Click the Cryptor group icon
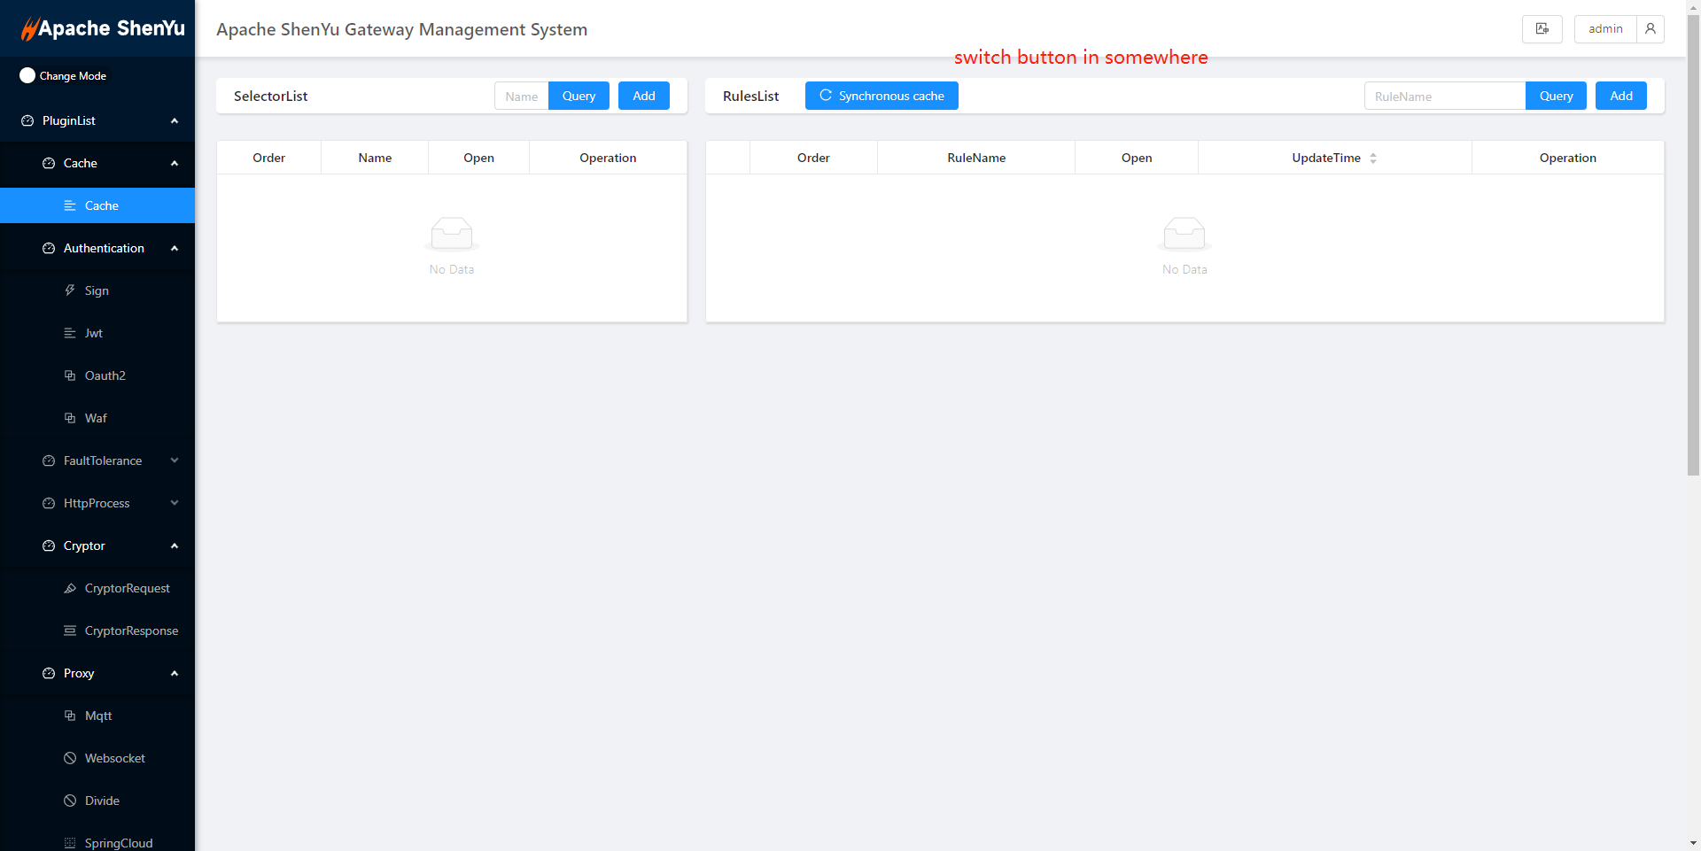This screenshot has width=1701, height=851. [x=49, y=545]
